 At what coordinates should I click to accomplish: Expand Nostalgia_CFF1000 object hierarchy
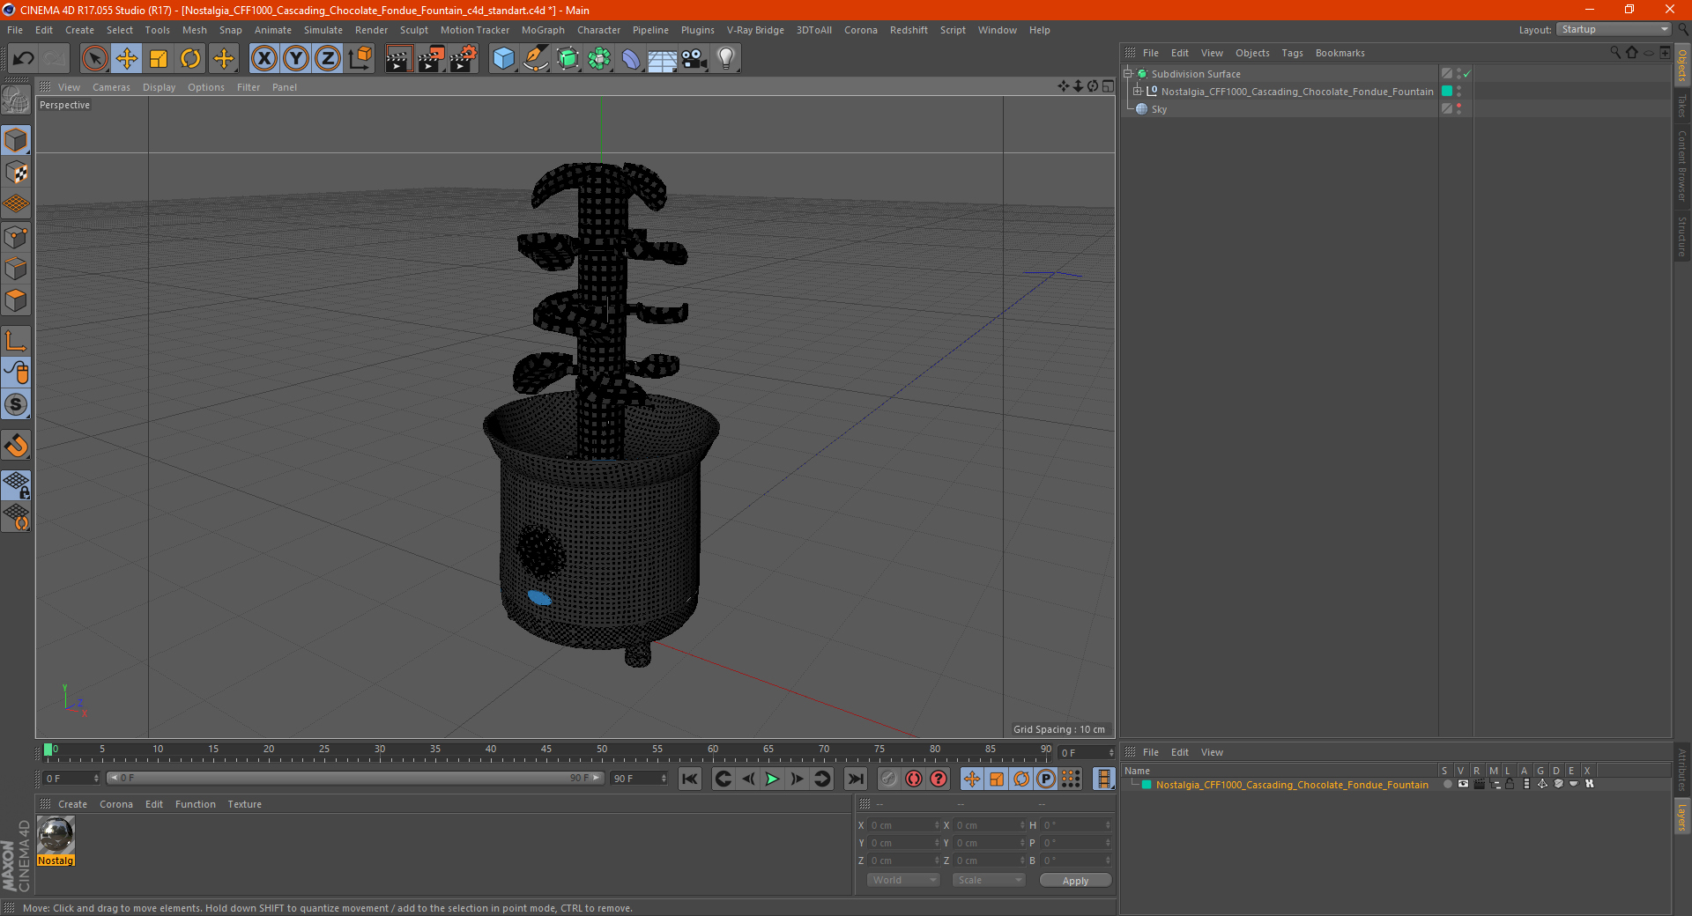(1138, 92)
